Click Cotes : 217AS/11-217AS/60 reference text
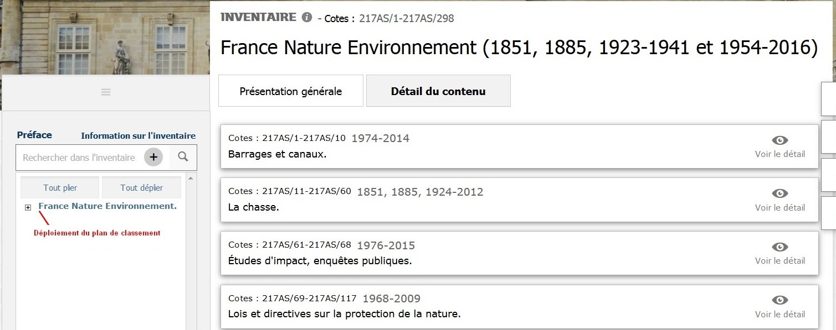This screenshot has width=836, height=330. (289, 191)
